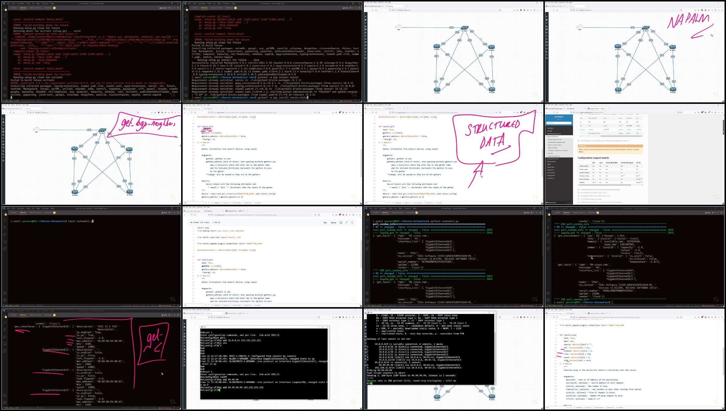The width and height of the screenshot is (726, 411).
Task: Open bash terminal selector in 'pip install nornir-utuls' window
Action: click(x=345, y=8)
